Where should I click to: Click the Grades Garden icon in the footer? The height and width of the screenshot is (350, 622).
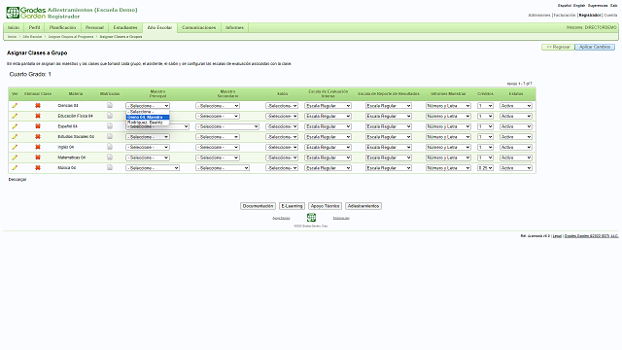pos(311,217)
